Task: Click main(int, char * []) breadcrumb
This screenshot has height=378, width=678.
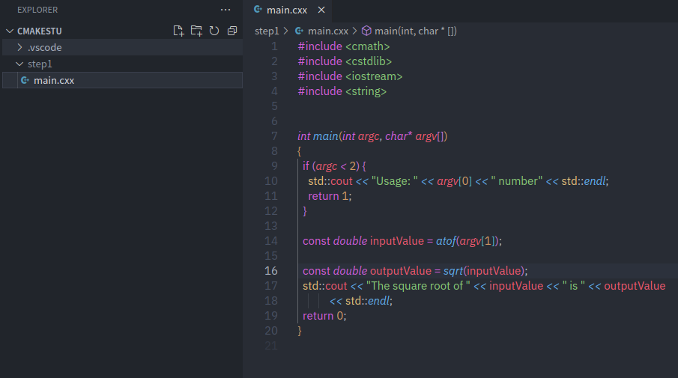Action: [416, 31]
